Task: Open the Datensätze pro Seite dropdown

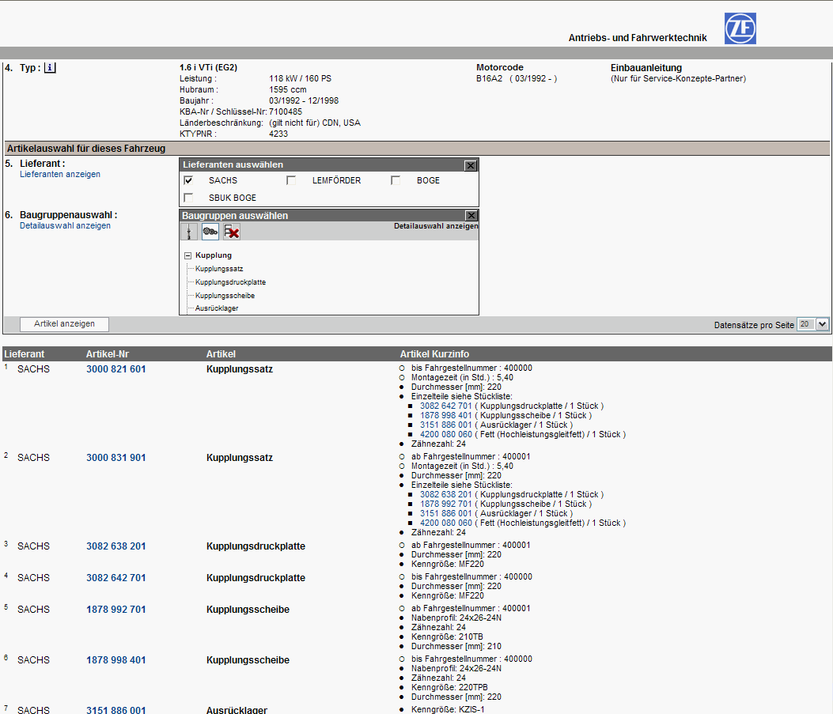Action: [823, 324]
